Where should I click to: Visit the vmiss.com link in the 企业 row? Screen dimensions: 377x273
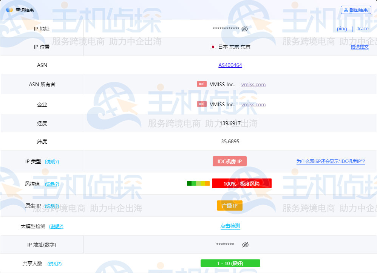(253, 104)
